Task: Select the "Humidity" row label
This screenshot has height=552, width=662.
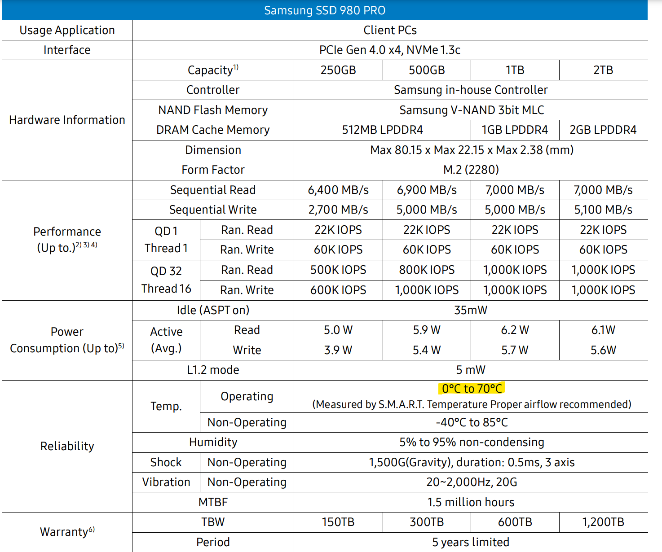Action: pyautogui.click(x=213, y=442)
